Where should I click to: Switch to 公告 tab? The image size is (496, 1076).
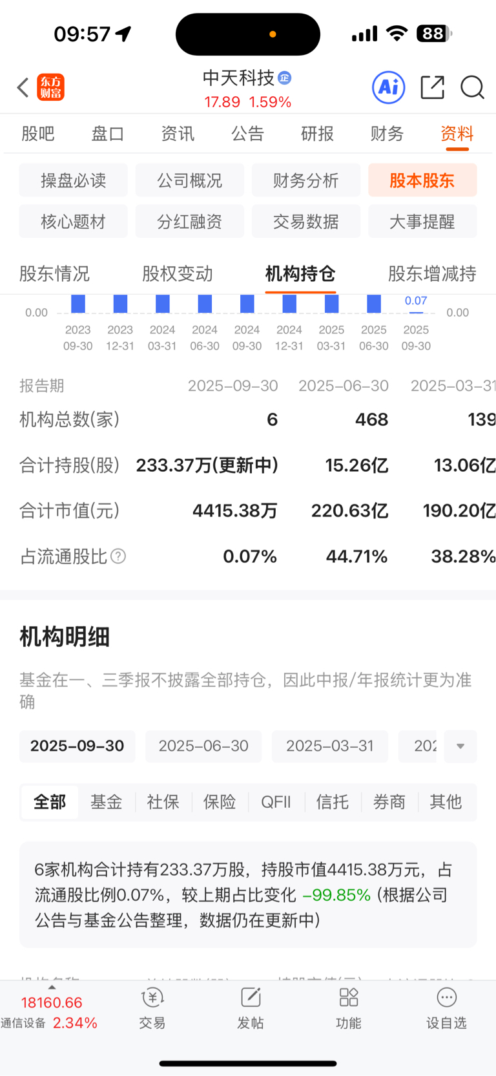point(248,134)
